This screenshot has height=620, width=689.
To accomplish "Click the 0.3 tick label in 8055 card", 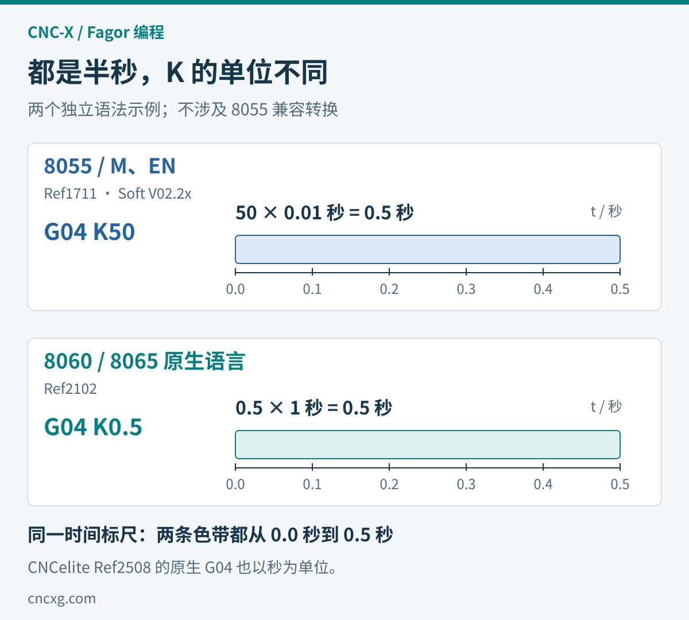I will click(466, 289).
